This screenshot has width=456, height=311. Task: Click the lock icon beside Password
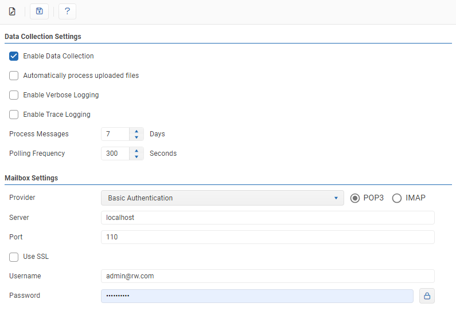tap(427, 296)
